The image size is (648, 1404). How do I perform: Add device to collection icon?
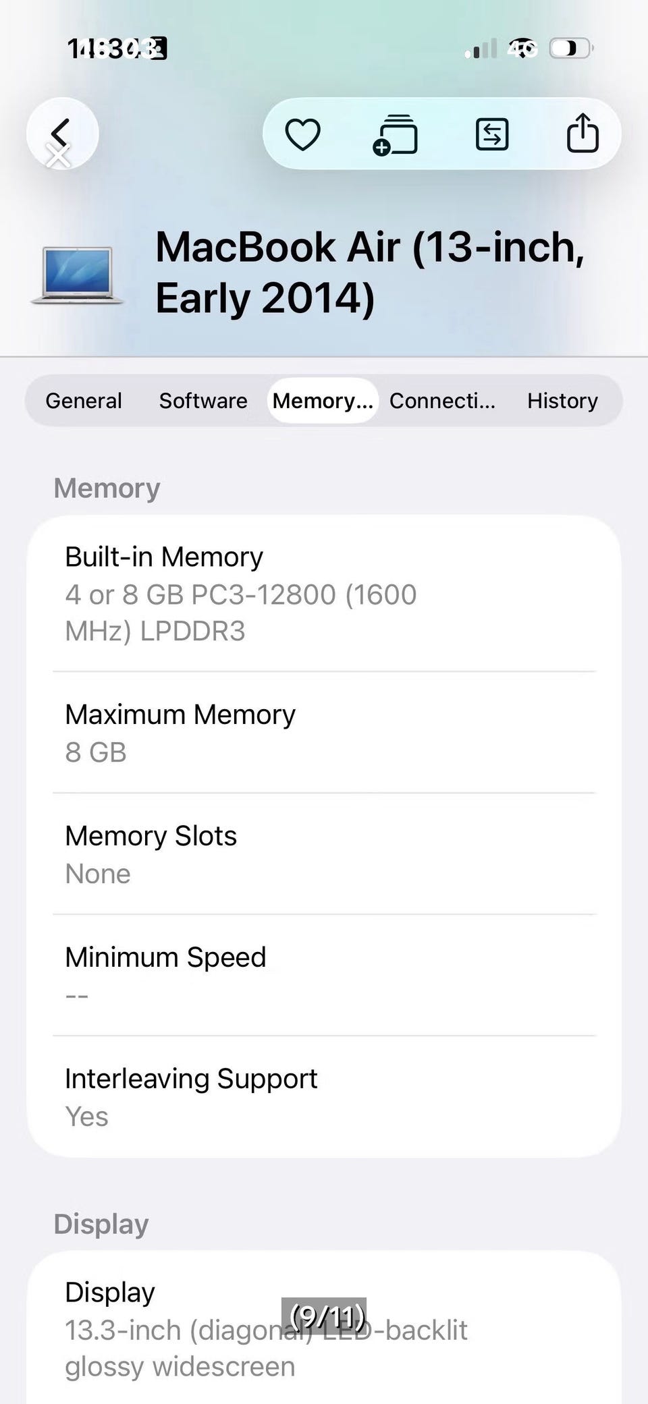click(x=396, y=134)
